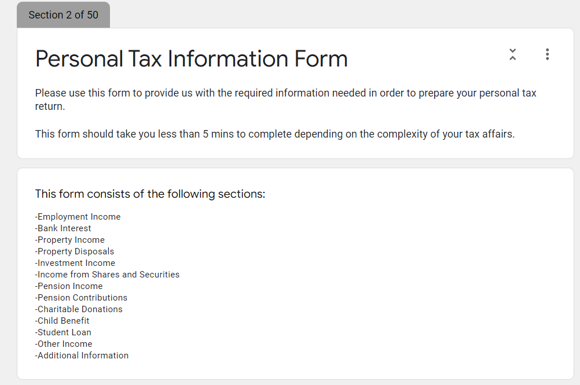
Task: Click the Employment Income line
Action: (x=78, y=217)
